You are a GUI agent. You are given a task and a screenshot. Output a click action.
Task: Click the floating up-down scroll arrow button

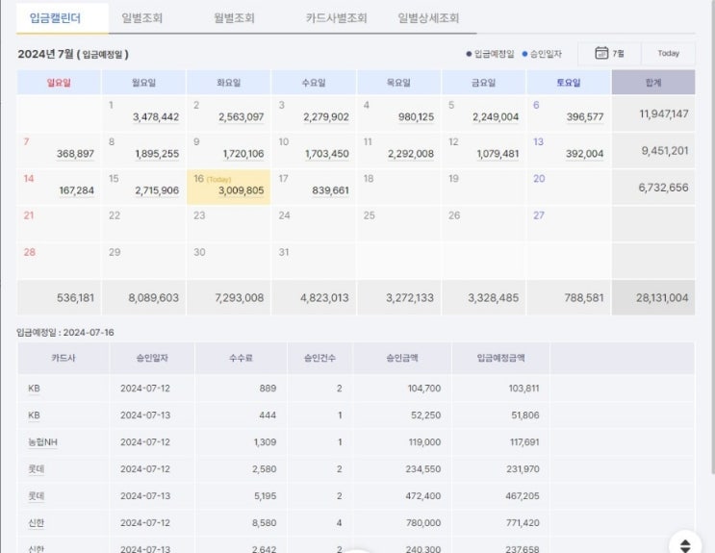tap(685, 544)
